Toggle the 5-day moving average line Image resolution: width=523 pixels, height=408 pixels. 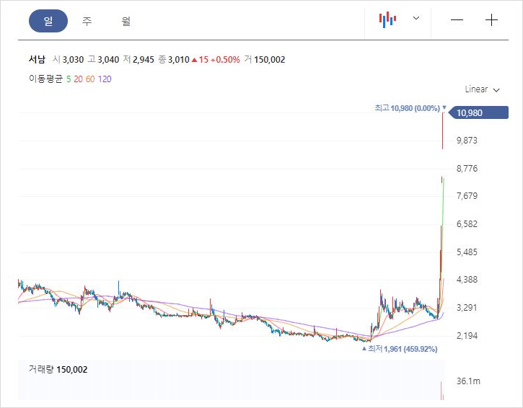69,79
